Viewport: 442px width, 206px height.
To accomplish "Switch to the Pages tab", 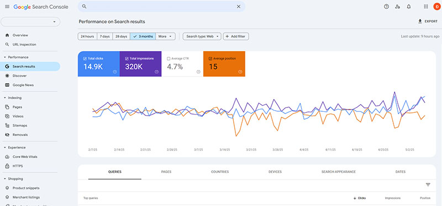I will pos(166,172).
